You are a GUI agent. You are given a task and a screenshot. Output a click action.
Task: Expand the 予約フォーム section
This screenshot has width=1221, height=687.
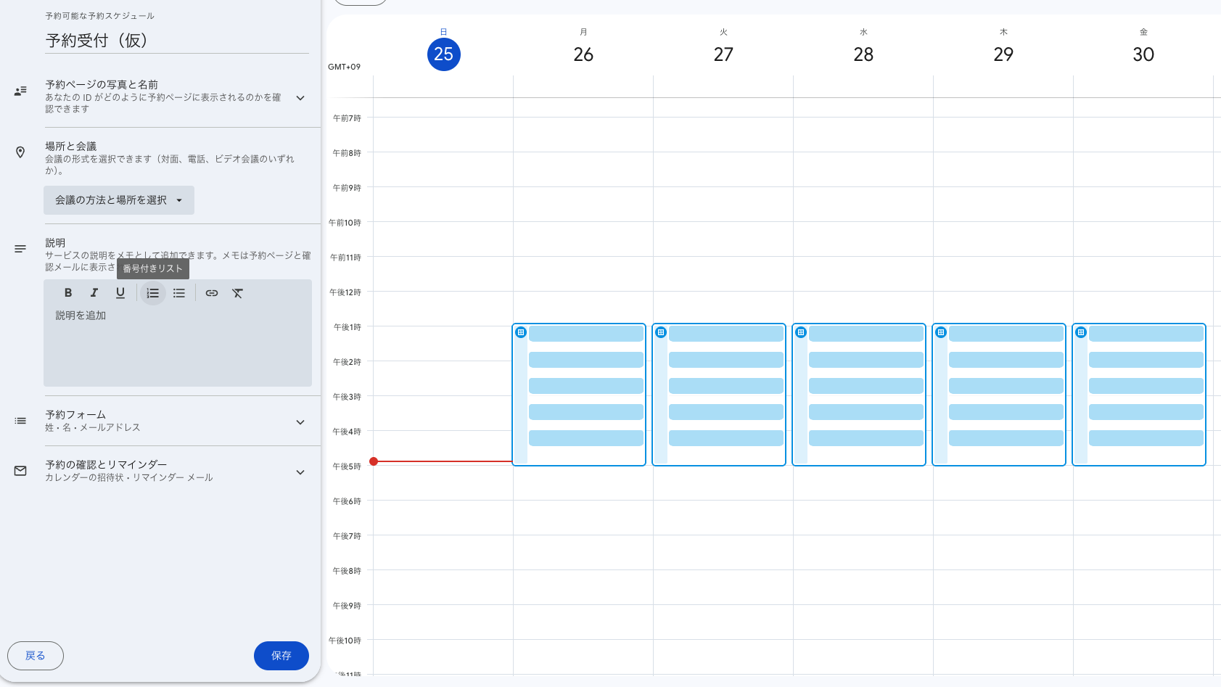click(x=300, y=422)
